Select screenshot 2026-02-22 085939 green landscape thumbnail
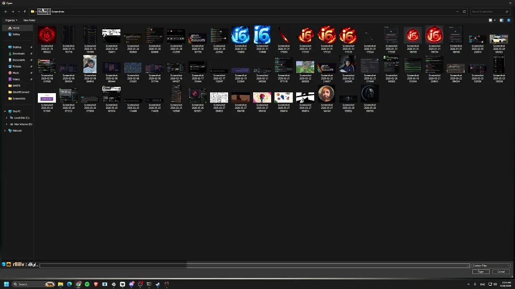The height and width of the screenshot is (289, 515). (305, 67)
